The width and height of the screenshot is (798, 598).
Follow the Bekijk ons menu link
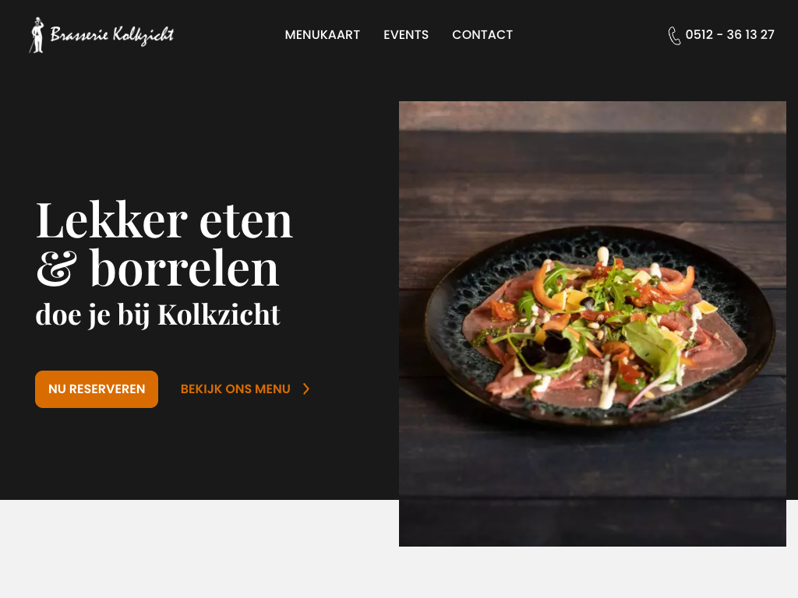click(x=235, y=389)
